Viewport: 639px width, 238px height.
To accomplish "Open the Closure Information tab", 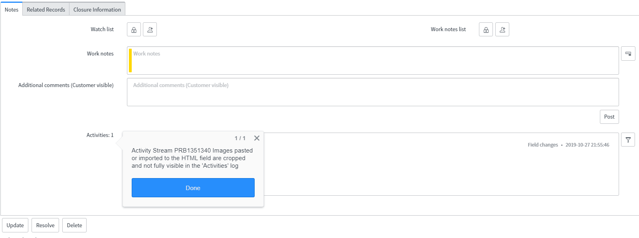I will coord(97,10).
